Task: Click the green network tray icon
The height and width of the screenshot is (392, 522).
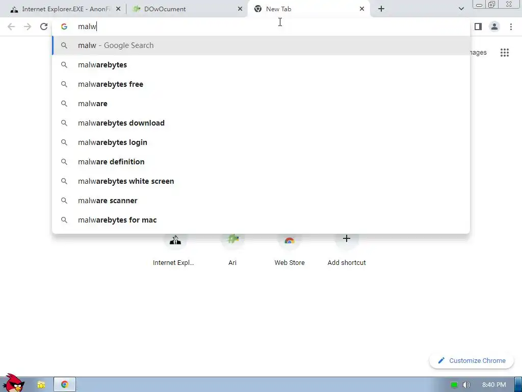Action: [454, 385]
